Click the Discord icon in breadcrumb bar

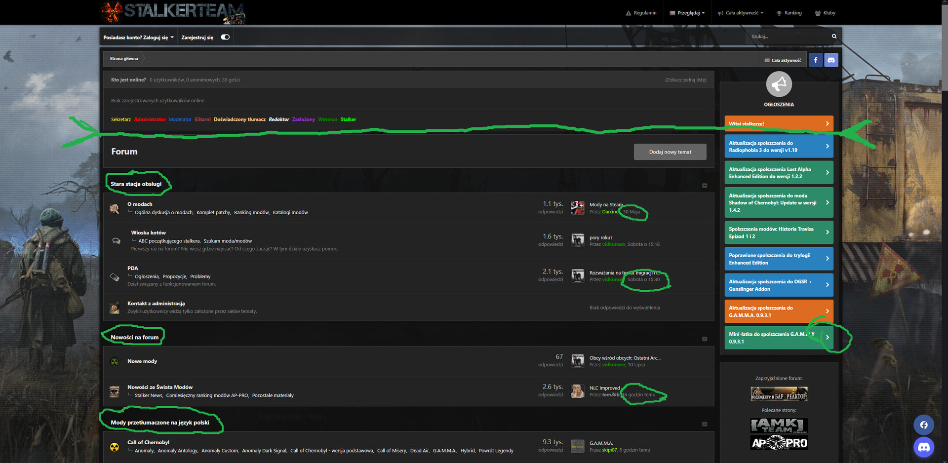pyautogui.click(x=831, y=60)
